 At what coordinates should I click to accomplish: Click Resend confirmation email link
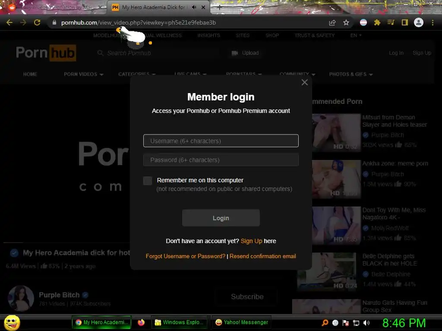[x=263, y=256]
